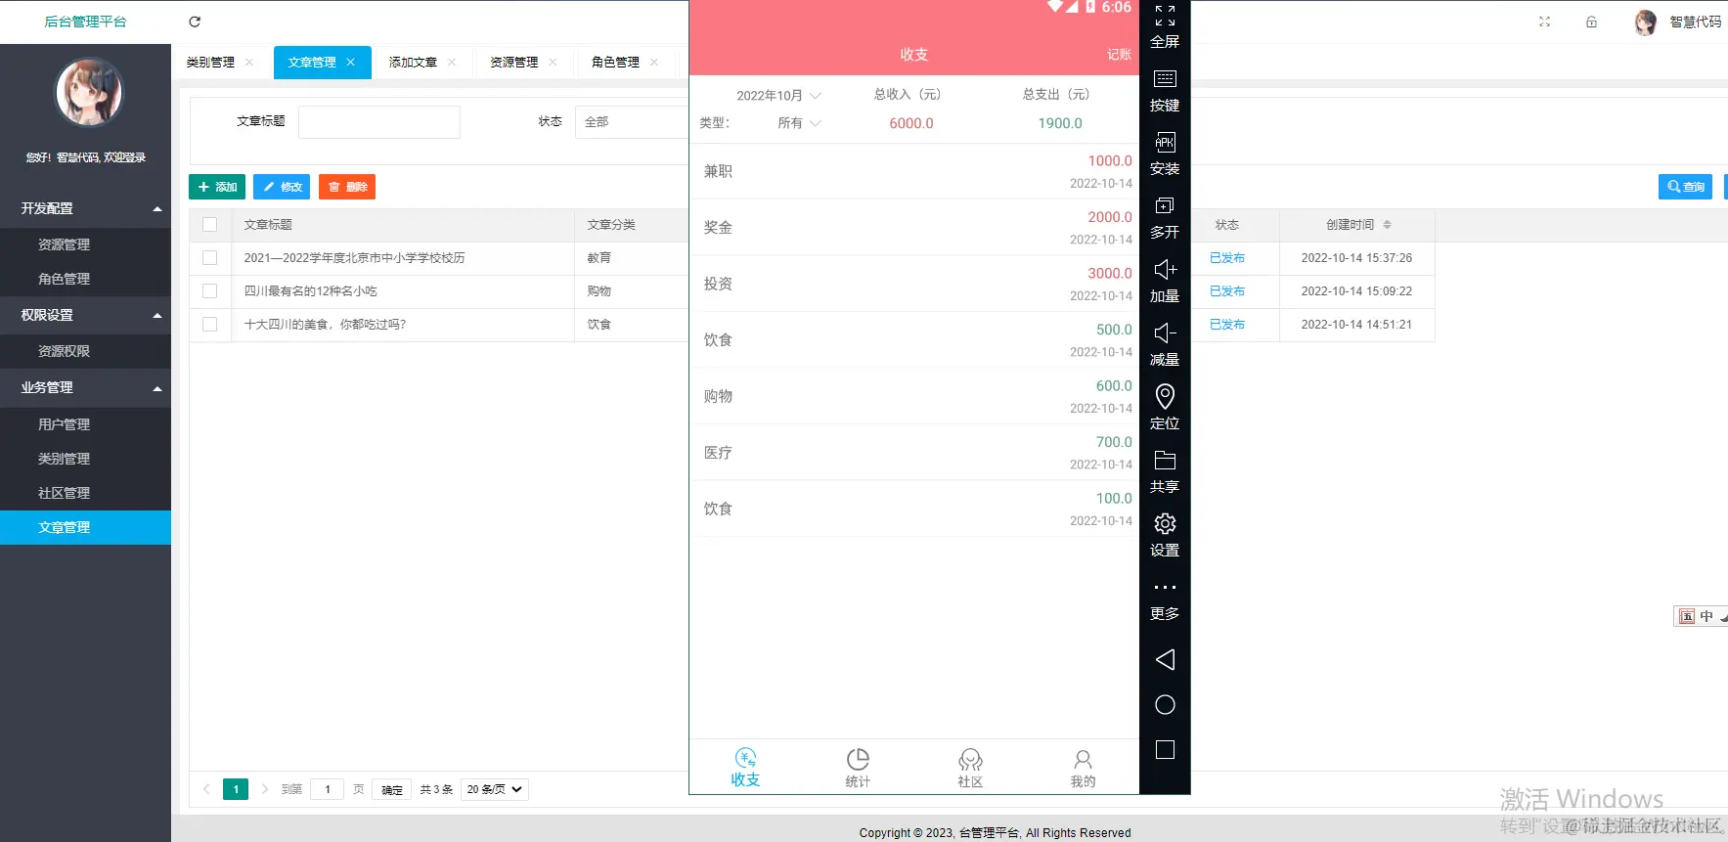This screenshot has height=842, width=1728.
Task: Tap the 兼职 1000.0 record in the app
Action: tap(914, 171)
